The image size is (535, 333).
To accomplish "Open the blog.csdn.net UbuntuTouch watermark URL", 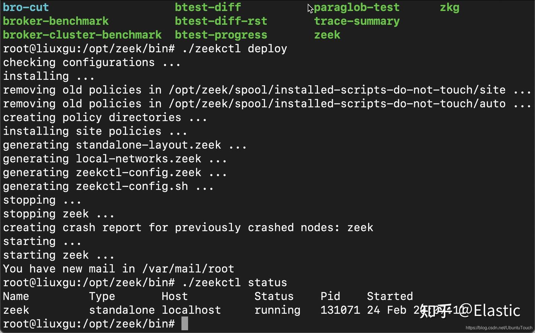I will tap(499, 328).
